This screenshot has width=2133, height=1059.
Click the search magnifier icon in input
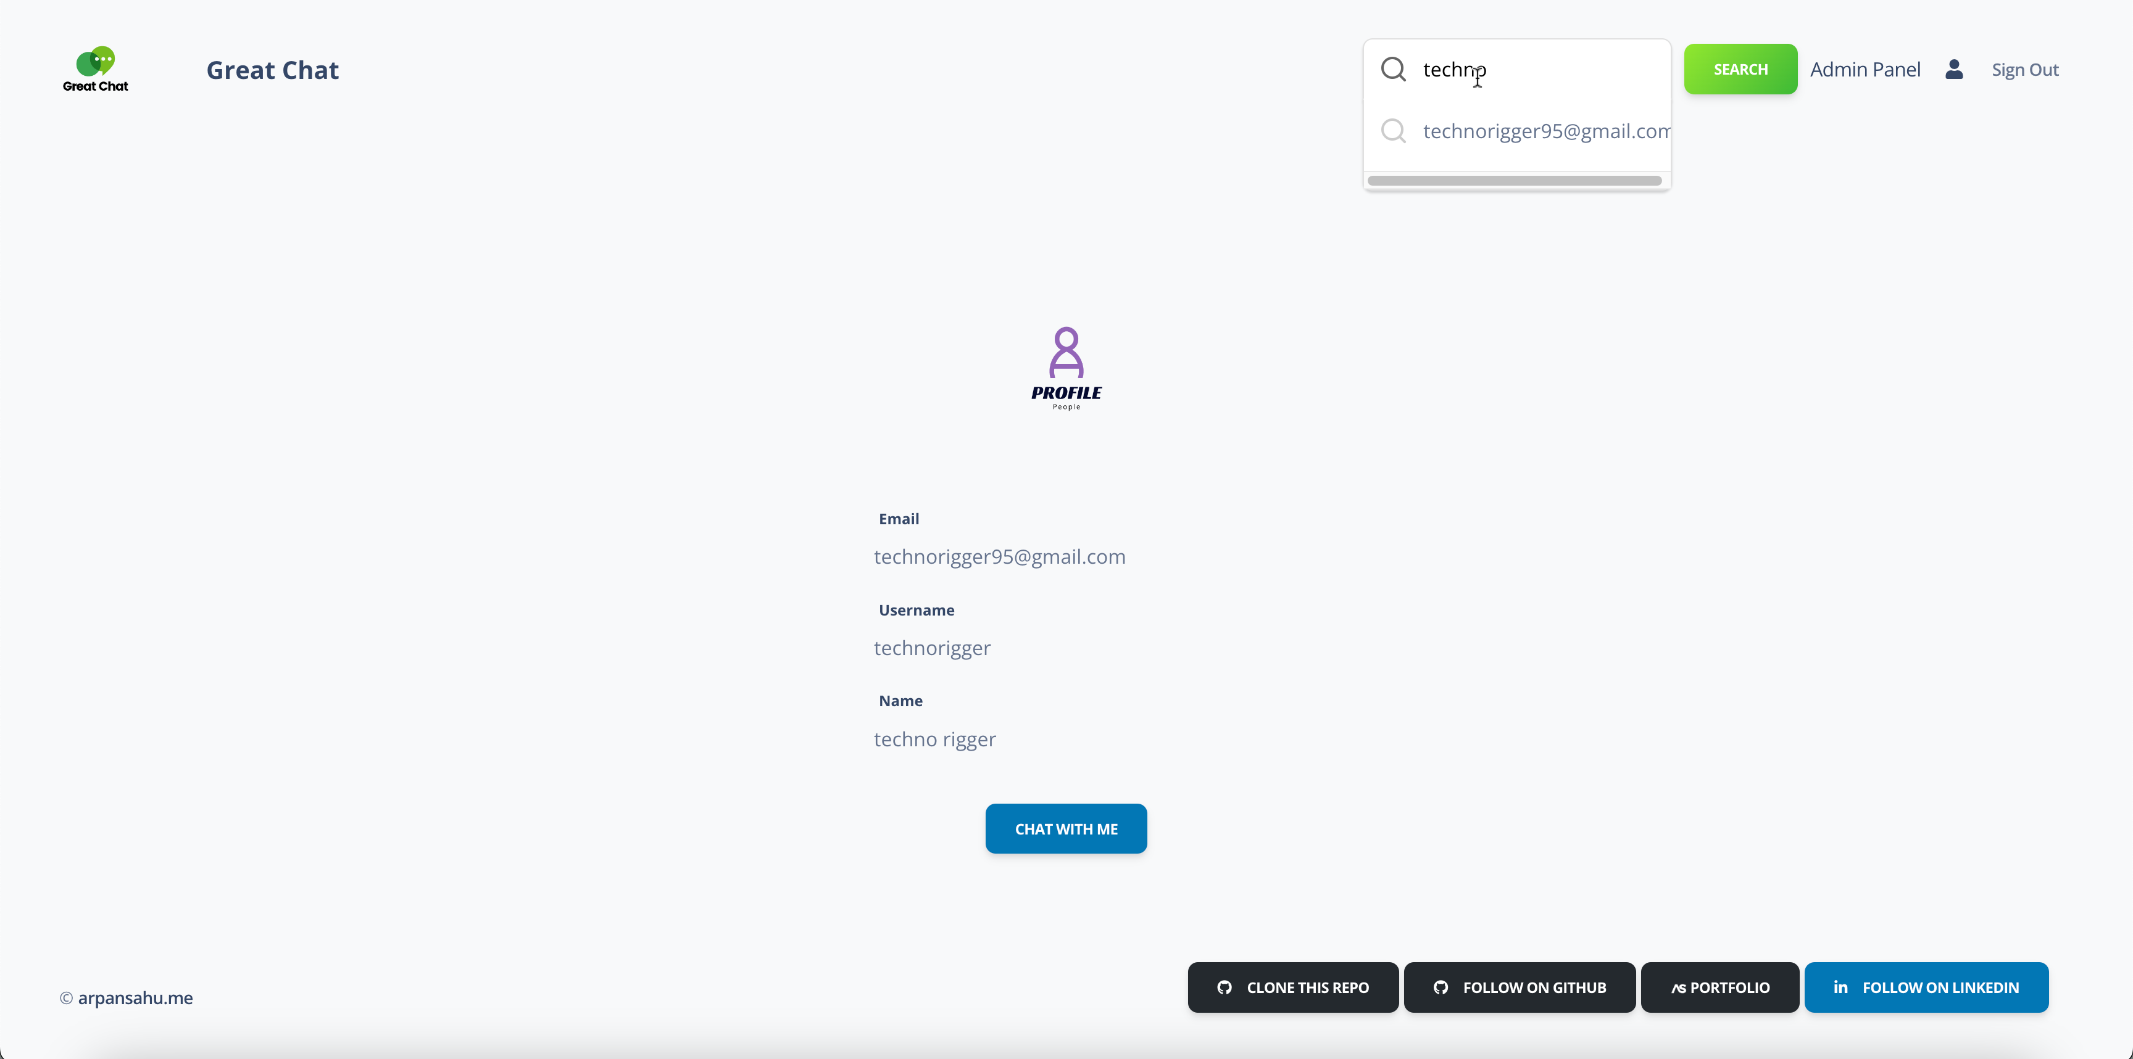(1394, 68)
